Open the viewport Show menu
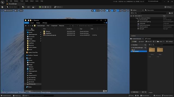The image size is (174, 97). tap(21, 11)
